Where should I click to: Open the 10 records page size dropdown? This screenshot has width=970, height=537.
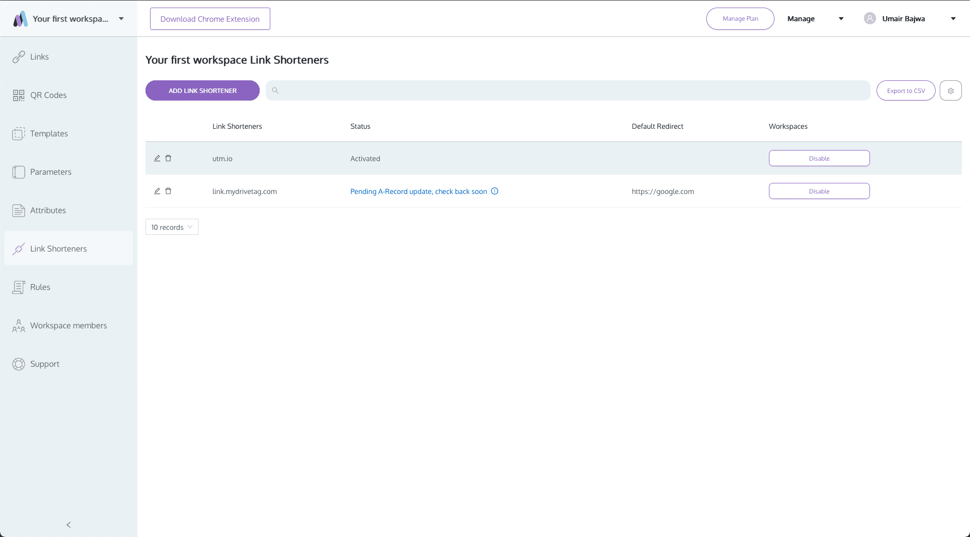[x=172, y=227]
